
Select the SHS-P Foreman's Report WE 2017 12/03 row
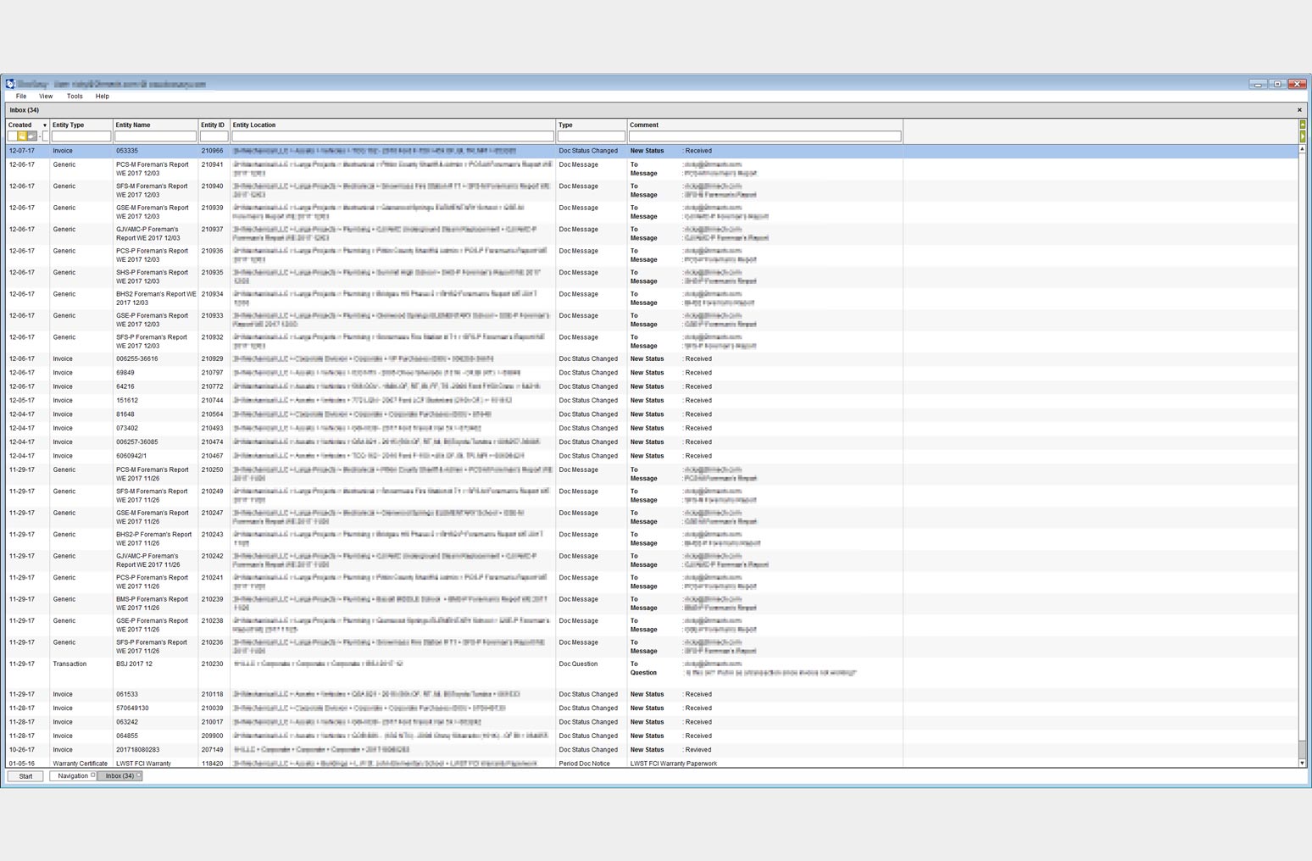(652, 277)
